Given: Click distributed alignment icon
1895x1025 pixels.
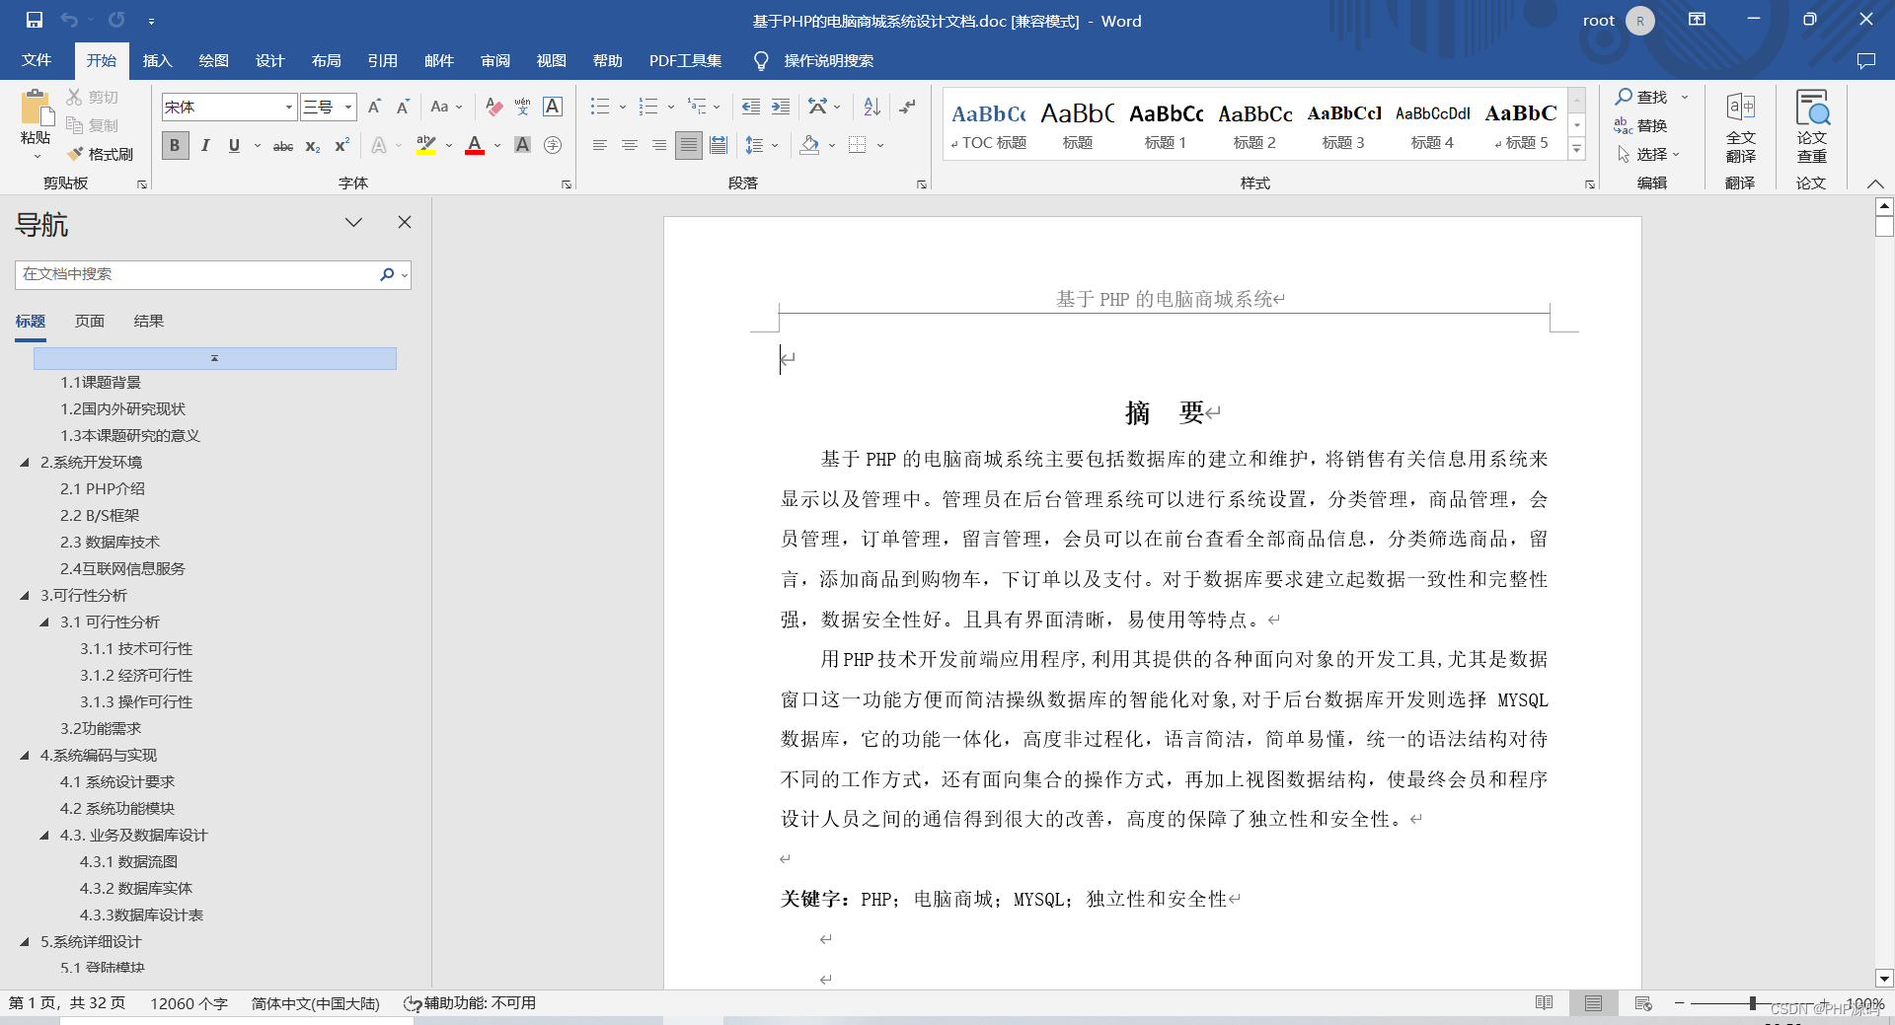Looking at the screenshot, I should point(719,146).
